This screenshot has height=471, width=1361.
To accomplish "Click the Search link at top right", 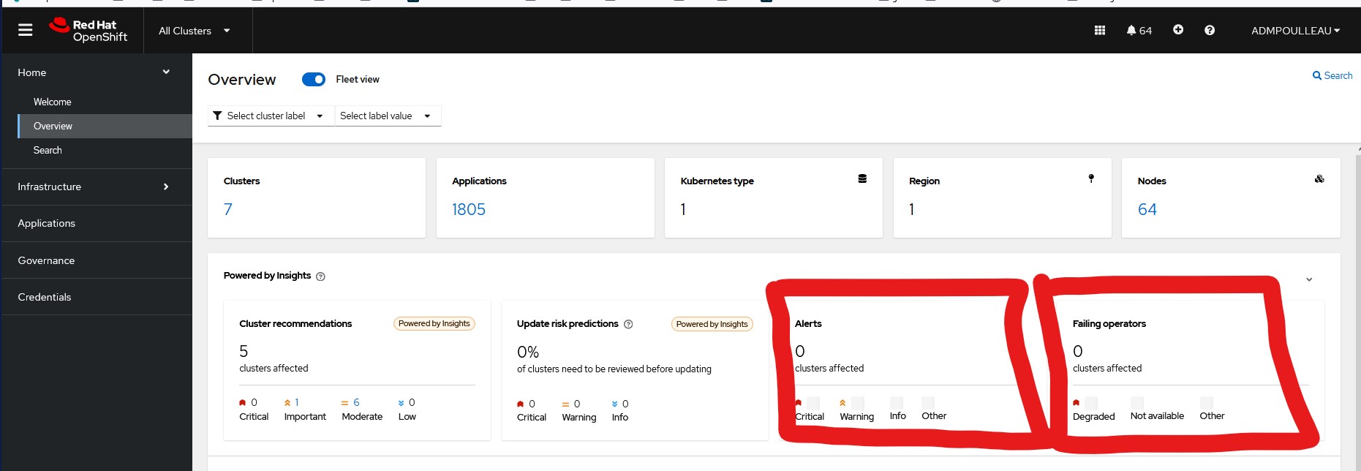I will 1332,75.
